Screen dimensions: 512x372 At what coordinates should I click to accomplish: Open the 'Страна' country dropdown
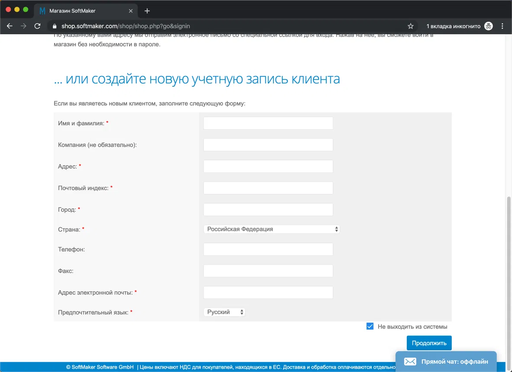[271, 229]
